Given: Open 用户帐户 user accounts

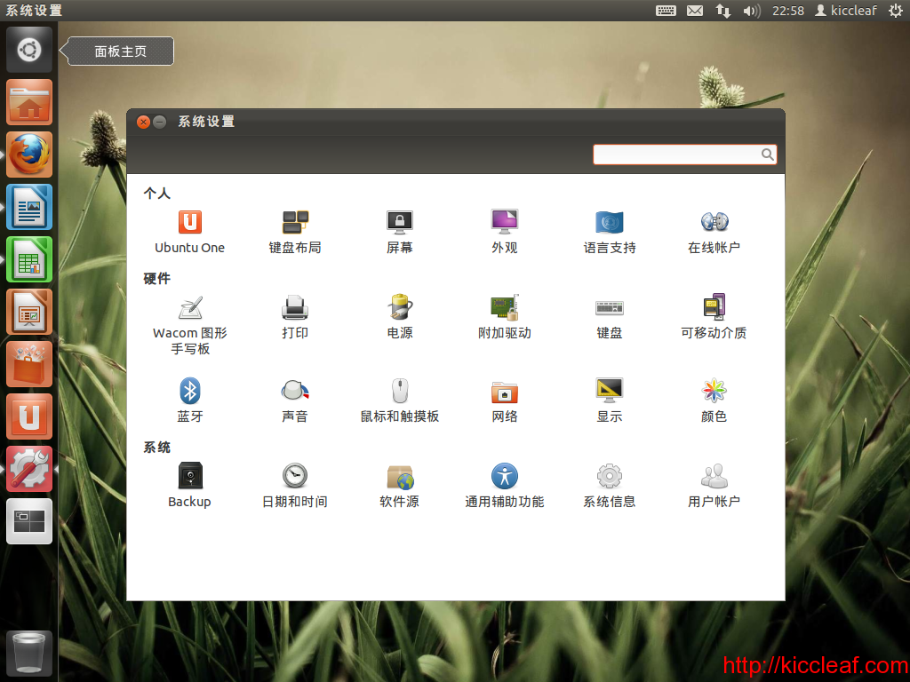Looking at the screenshot, I should click(x=714, y=486).
